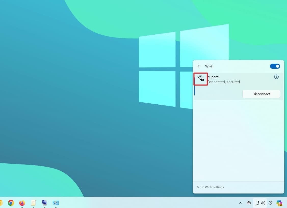Click the volume speaker tray icon
The width and height of the screenshot is (287, 208).
(263, 203)
